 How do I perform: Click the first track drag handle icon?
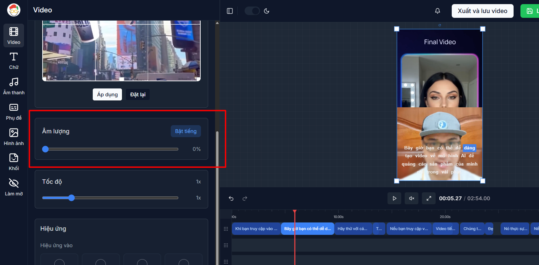pyautogui.click(x=226, y=229)
